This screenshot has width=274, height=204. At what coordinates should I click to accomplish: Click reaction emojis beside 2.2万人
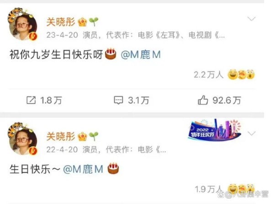pos(241,75)
